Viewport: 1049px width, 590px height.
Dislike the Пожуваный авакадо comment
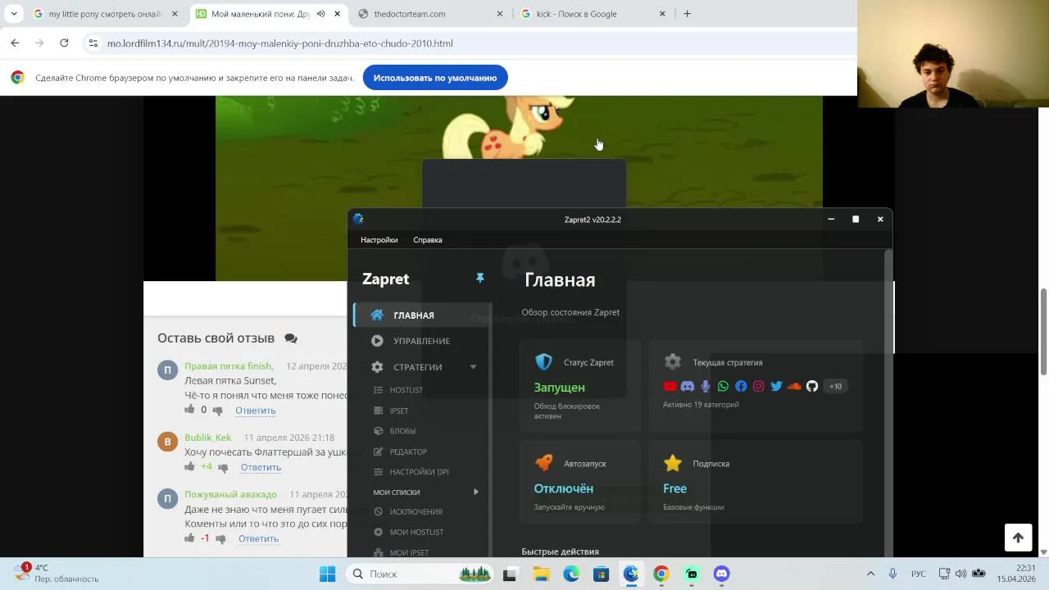pyautogui.click(x=221, y=539)
